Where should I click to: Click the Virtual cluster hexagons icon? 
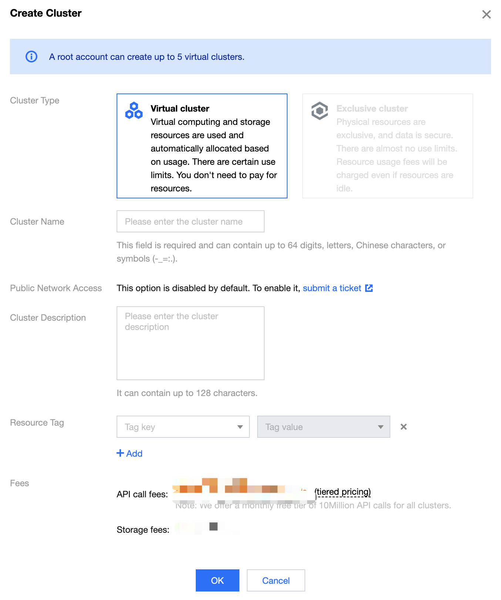tap(134, 110)
